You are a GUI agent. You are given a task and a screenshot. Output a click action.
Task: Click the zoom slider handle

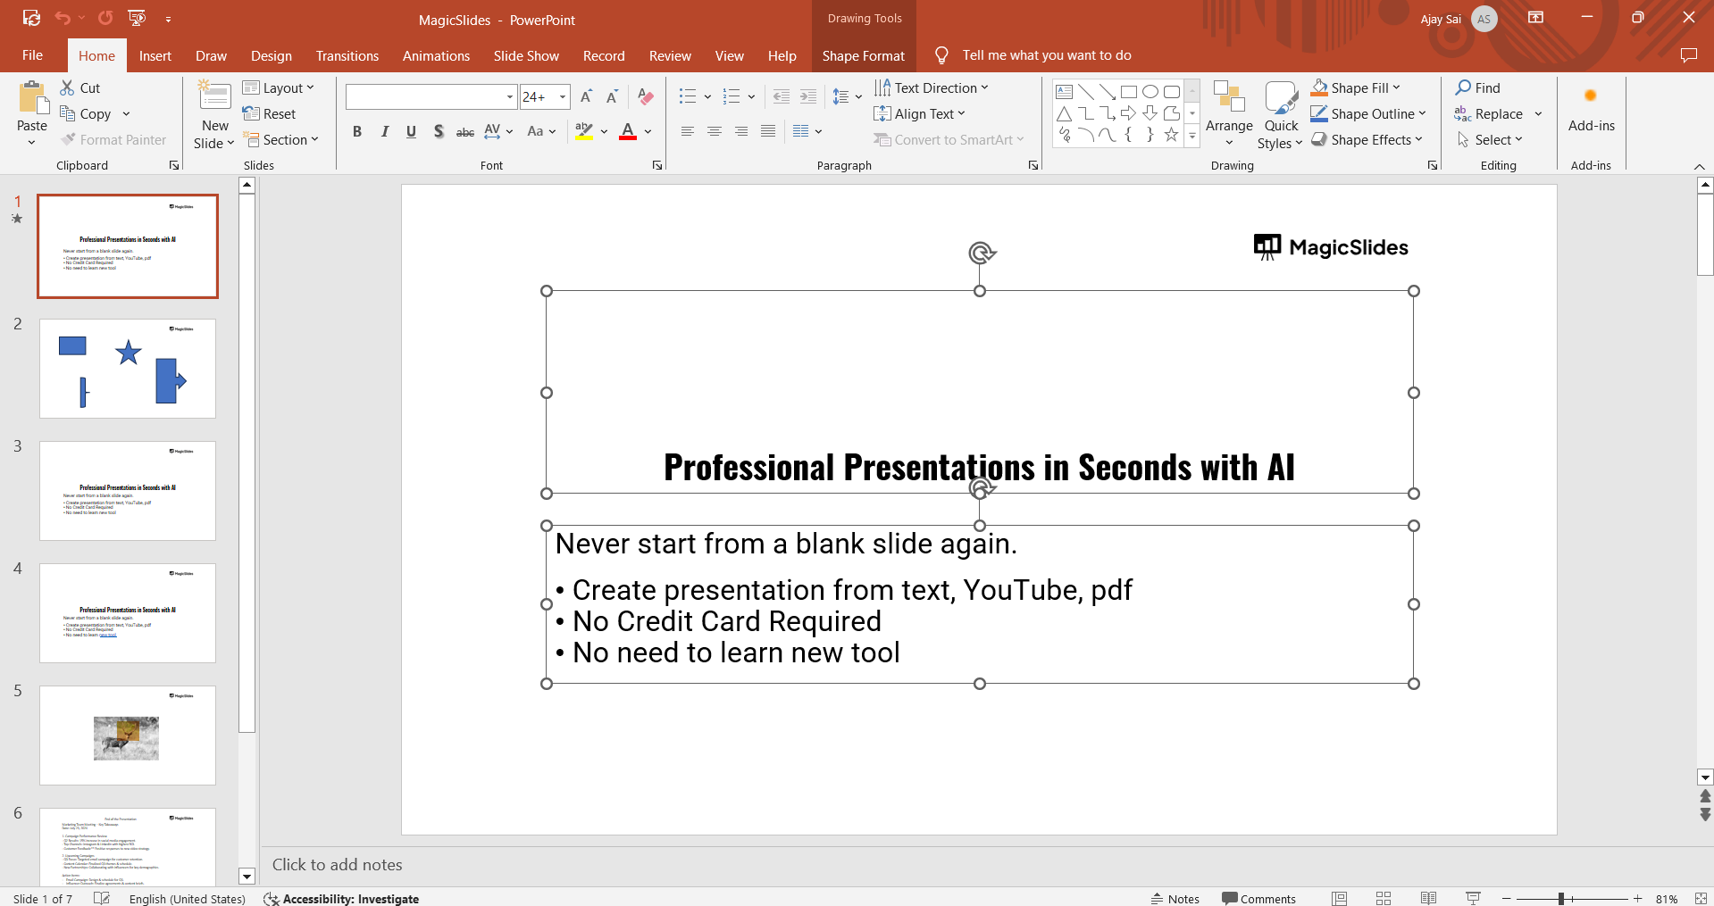pos(1561,898)
